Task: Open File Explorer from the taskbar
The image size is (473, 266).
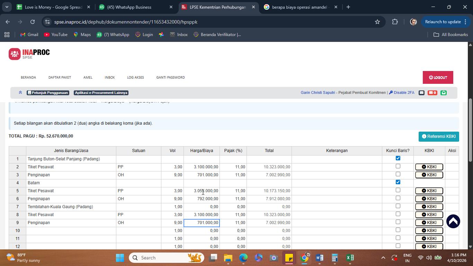Action: pos(228,258)
